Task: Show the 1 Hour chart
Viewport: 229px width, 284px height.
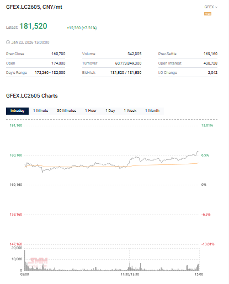Action: tap(90, 111)
